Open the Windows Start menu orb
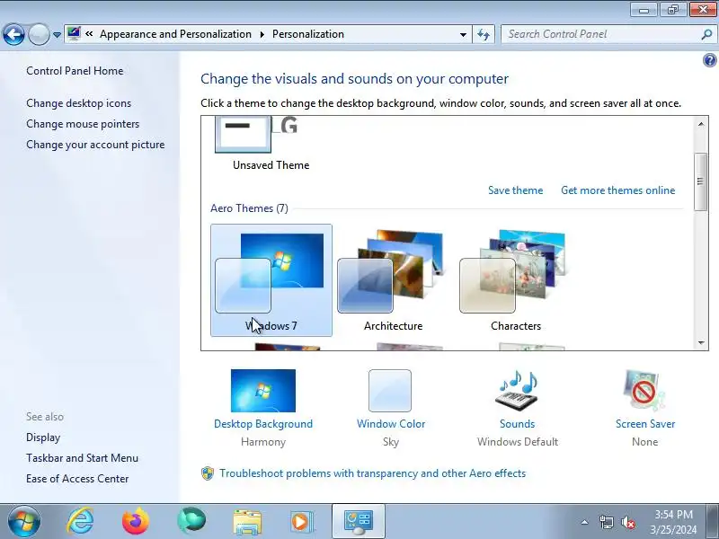 coord(24,522)
